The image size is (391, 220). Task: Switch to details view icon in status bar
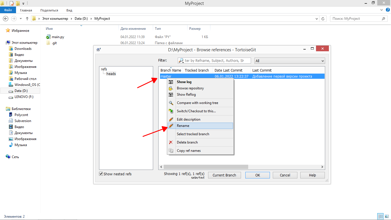(x=380, y=217)
